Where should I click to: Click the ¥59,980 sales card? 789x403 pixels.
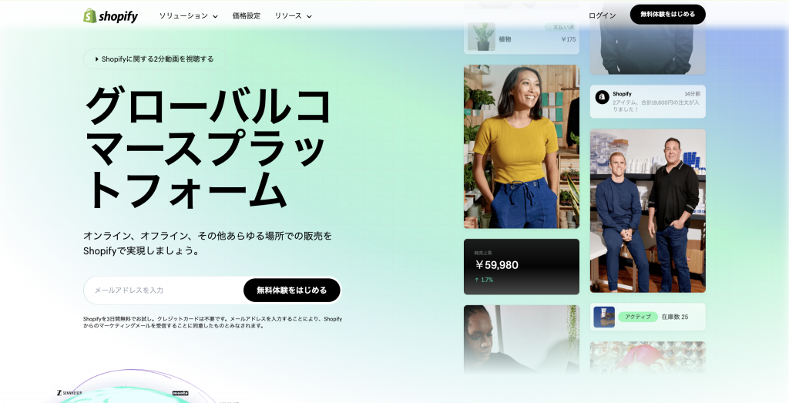(x=522, y=267)
